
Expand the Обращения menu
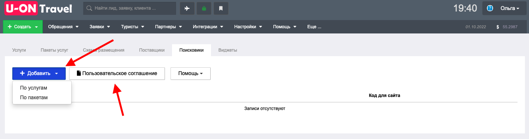point(63,27)
